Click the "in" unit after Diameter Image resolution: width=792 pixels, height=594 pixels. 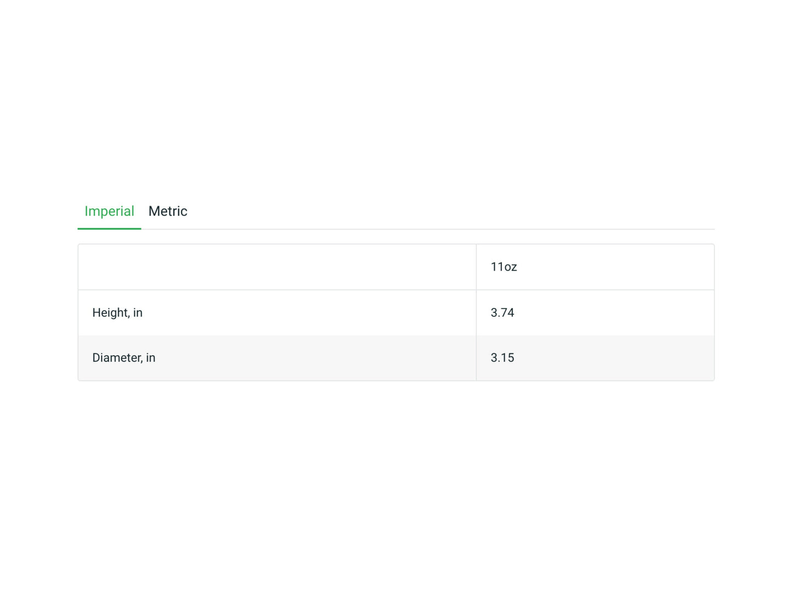(x=151, y=358)
